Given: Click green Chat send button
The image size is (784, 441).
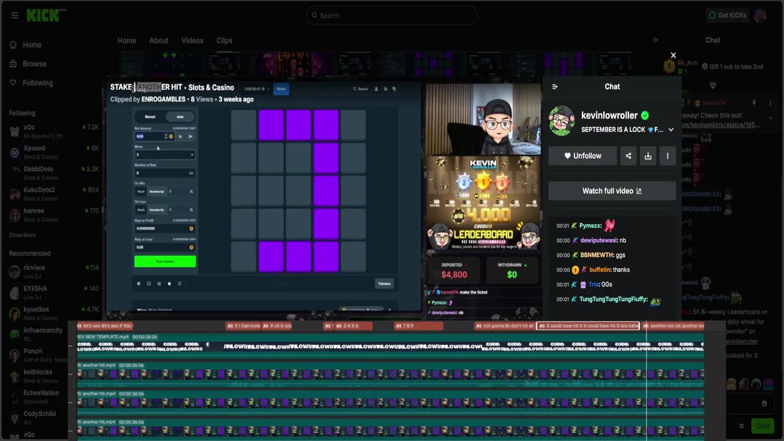Looking at the screenshot, I should point(763,426).
